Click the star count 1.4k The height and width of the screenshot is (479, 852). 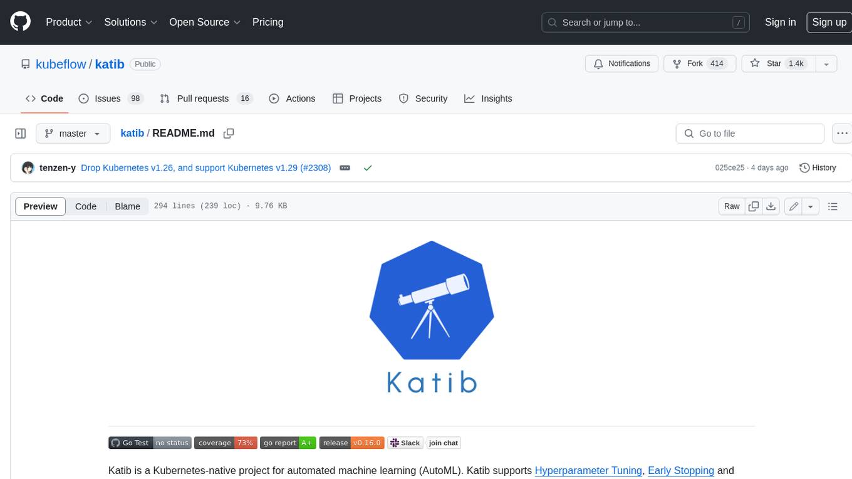tap(796, 63)
